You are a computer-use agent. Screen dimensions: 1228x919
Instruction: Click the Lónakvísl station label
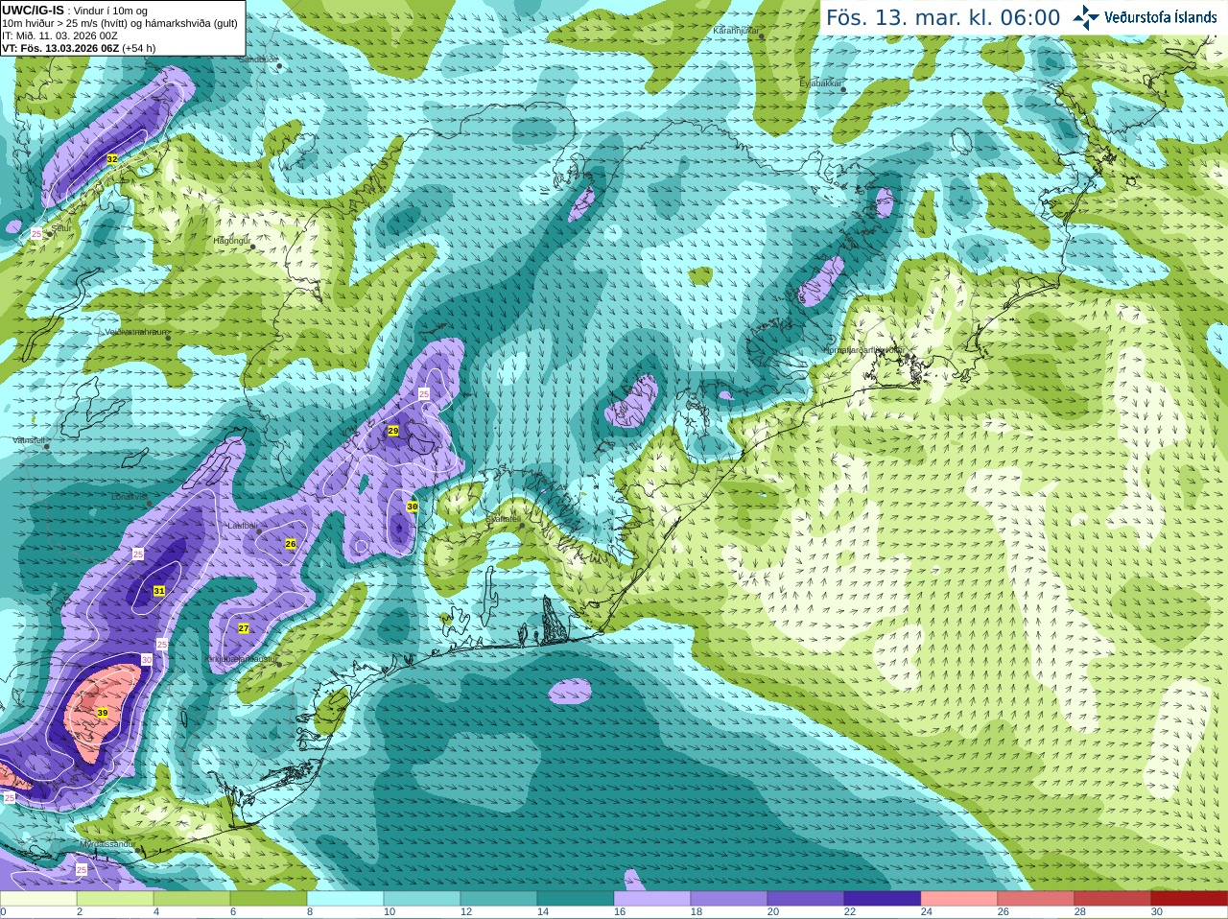[129, 497]
